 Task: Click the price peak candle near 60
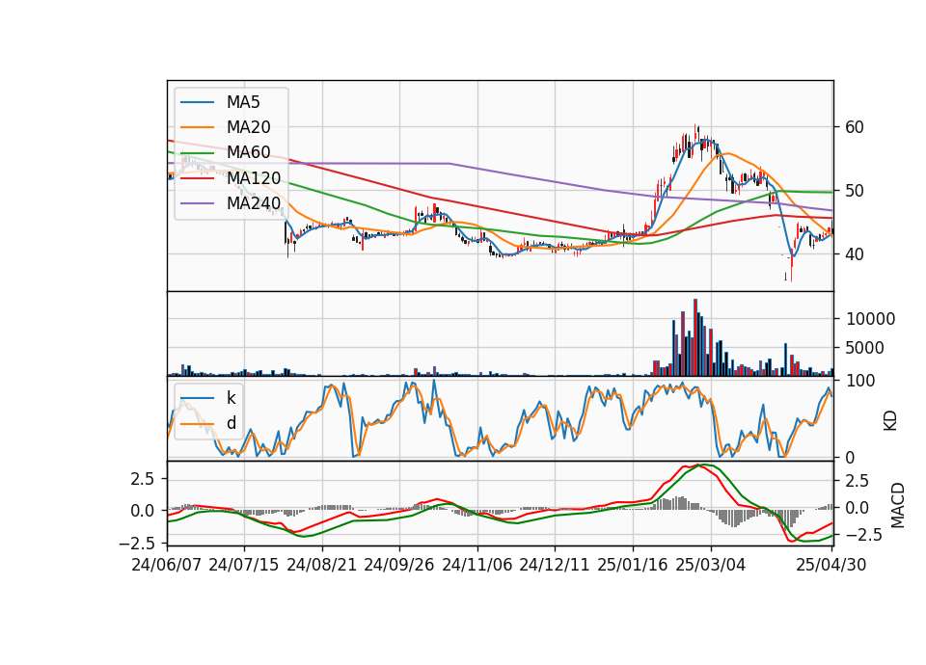[696, 131]
